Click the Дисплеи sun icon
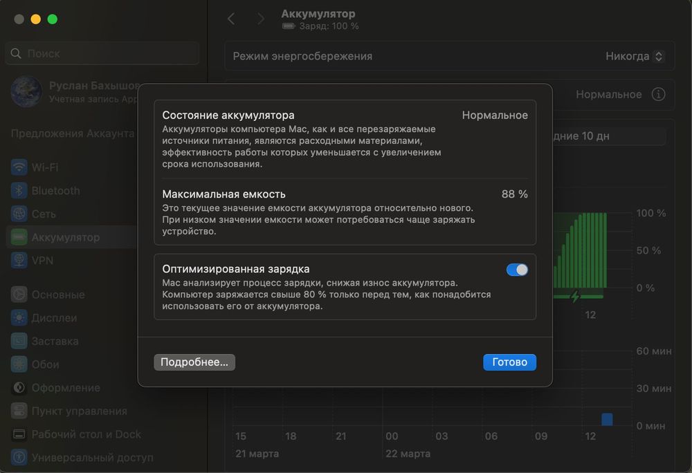The width and height of the screenshot is (692, 473). pyautogui.click(x=19, y=317)
